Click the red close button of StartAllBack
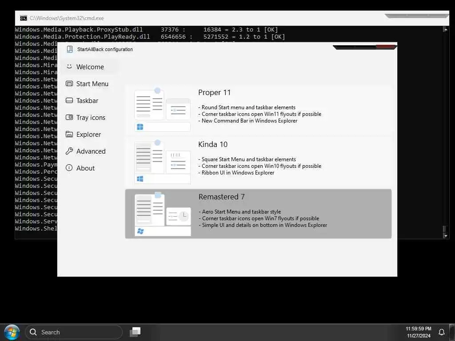455x341 pixels. [x=386, y=47]
